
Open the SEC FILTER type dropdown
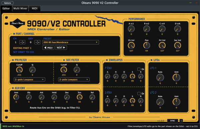(x=74, y=79)
